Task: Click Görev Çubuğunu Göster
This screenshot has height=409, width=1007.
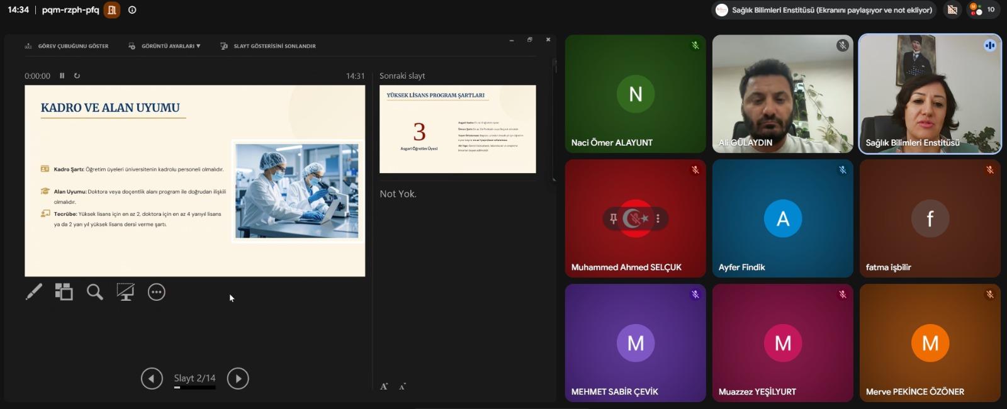Action: (x=67, y=46)
